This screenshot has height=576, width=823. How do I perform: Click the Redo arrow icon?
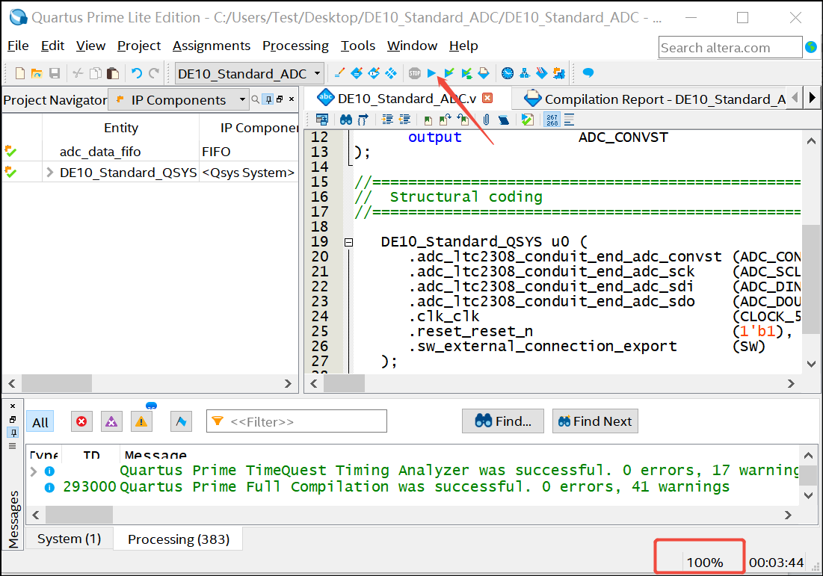click(154, 73)
